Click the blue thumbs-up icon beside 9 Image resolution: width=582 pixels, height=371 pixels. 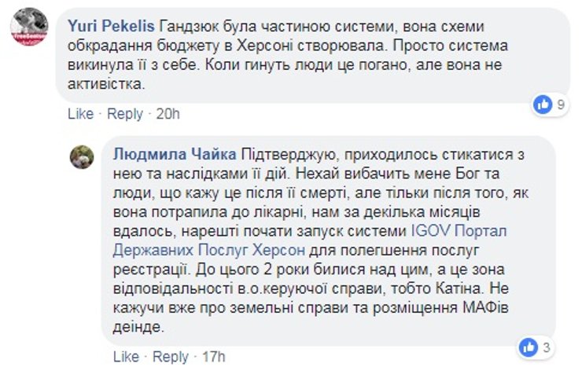542,103
